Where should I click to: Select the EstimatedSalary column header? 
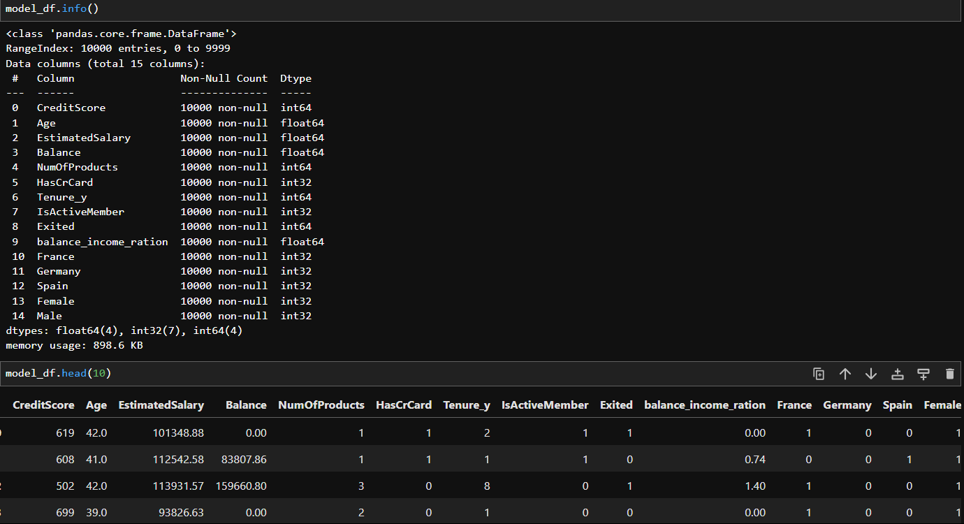pyautogui.click(x=161, y=405)
